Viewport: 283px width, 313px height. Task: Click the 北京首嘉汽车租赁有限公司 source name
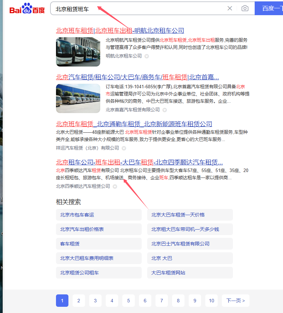click(x=133, y=110)
